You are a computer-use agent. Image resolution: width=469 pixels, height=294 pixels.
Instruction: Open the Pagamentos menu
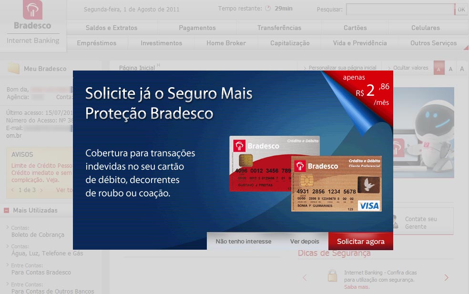pyautogui.click(x=197, y=28)
